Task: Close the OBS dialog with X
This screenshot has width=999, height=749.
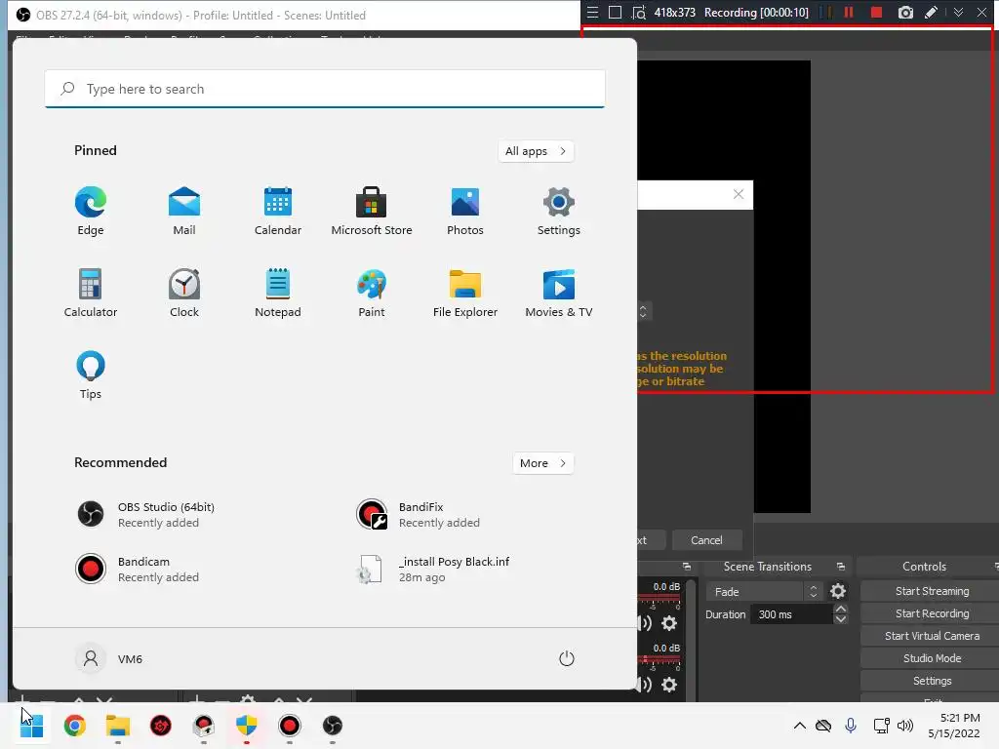Action: 739,194
